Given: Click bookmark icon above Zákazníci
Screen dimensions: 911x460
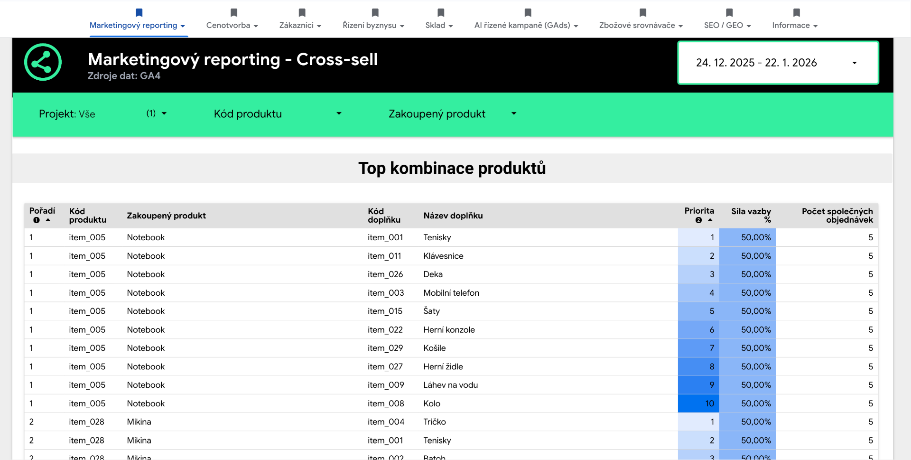Looking at the screenshot, I should [x=302, y=13].
